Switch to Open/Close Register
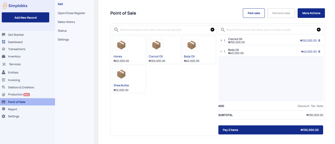 (x=71, y=13)
